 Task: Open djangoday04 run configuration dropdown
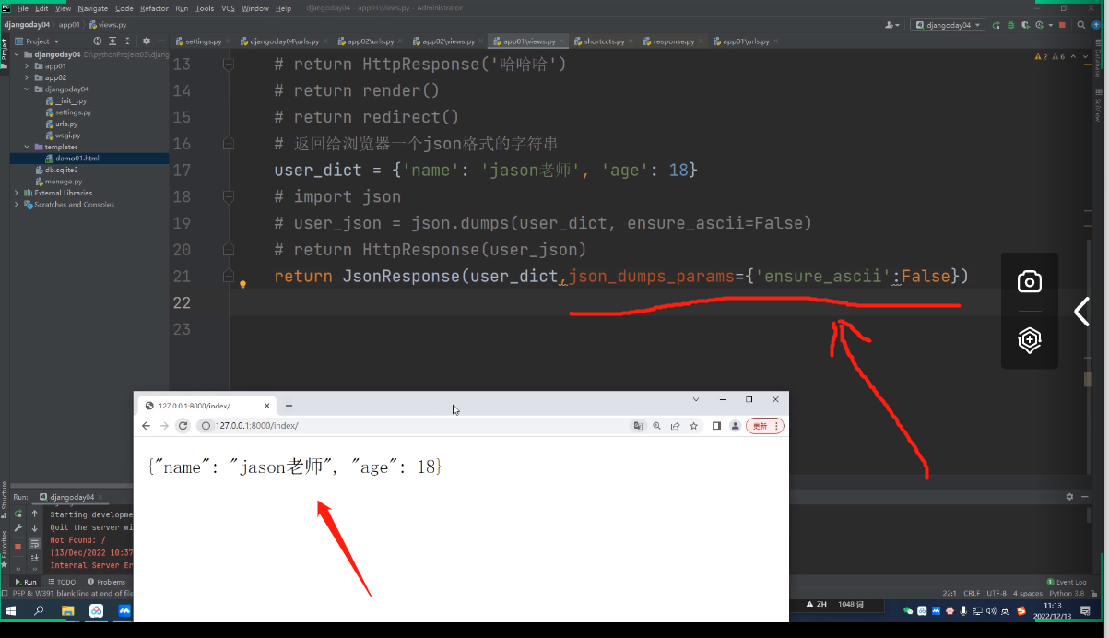947,25
